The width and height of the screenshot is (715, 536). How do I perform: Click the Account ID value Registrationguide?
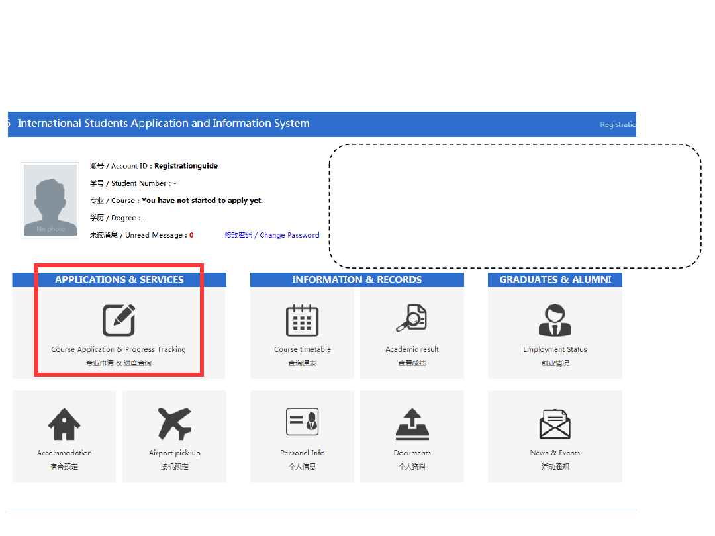click(186, 166)
